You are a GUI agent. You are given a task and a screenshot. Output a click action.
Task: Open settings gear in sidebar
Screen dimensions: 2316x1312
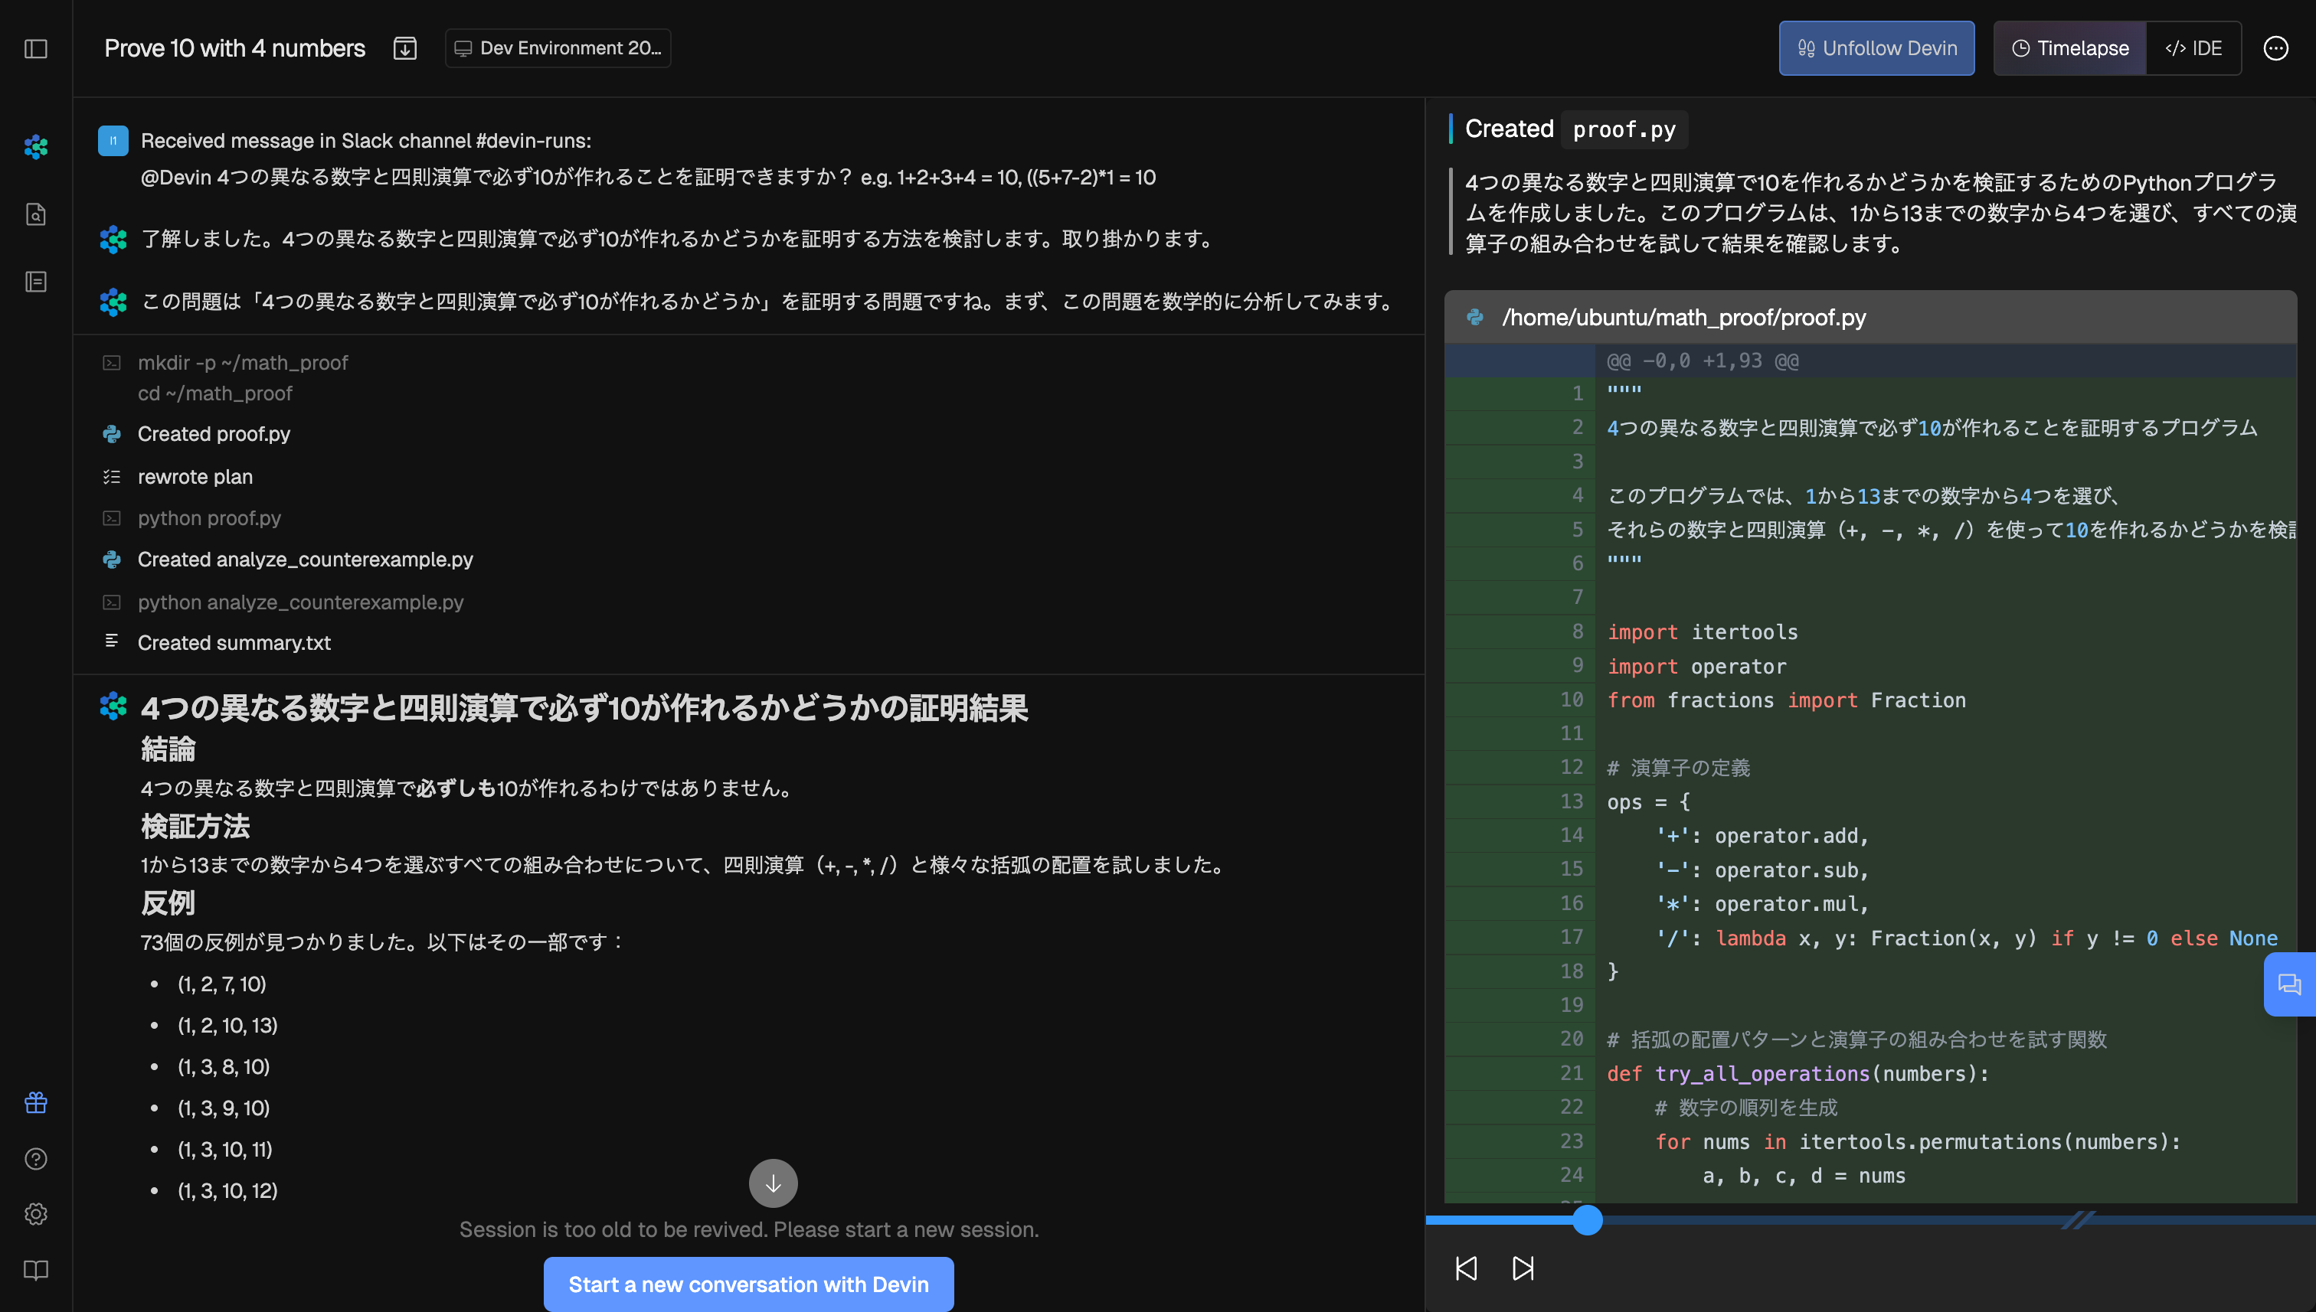[36, 1214]
